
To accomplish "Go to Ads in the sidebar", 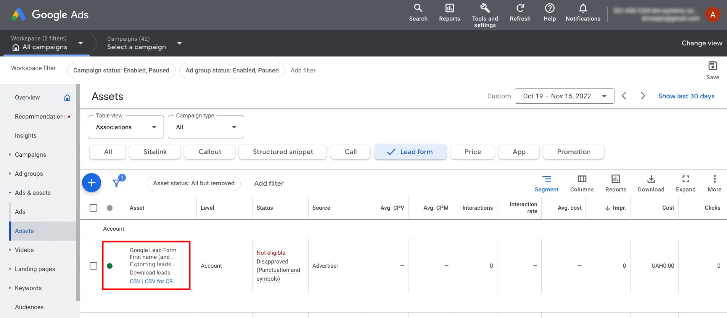I will 20,212.
